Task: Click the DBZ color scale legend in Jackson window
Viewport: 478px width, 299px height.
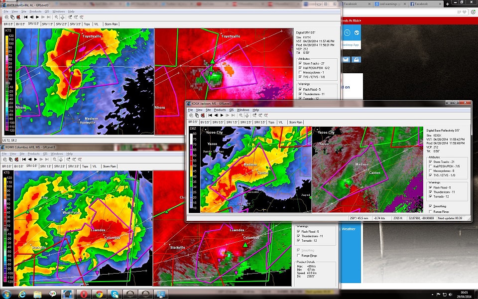Action: [193, 169]
